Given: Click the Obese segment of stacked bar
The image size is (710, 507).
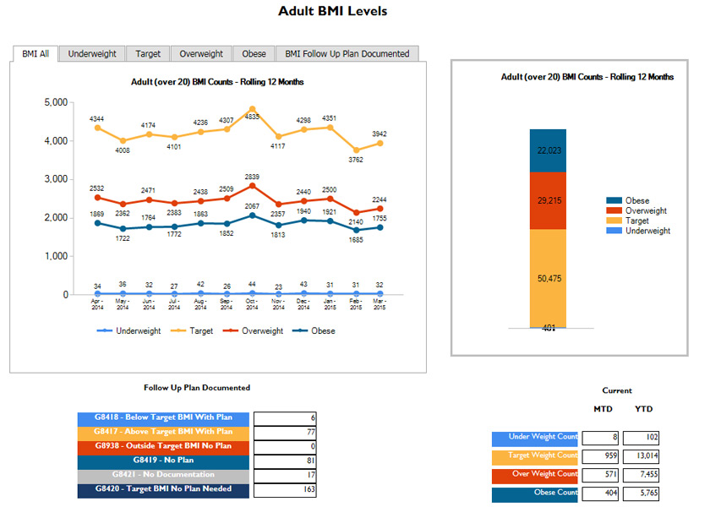Looking at the screenshot, I should coord(548,150).
